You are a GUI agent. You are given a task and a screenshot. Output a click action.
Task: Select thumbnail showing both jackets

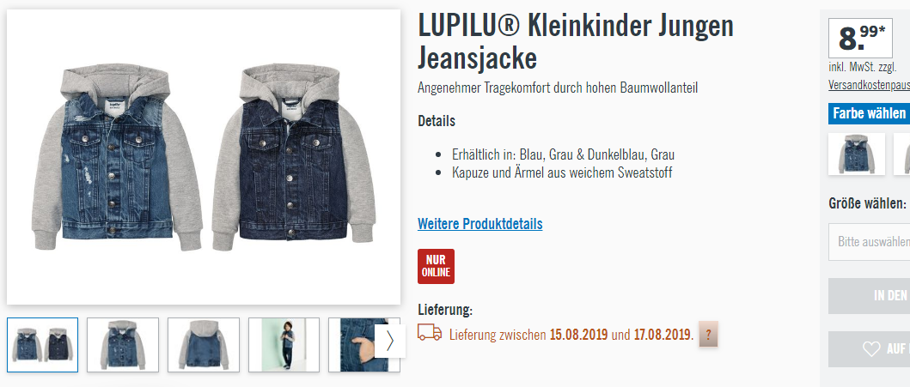click(x=42, y=345)
